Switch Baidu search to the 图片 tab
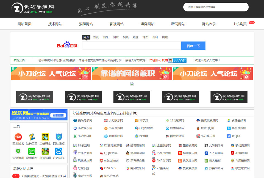 click(x=116, y=37)
